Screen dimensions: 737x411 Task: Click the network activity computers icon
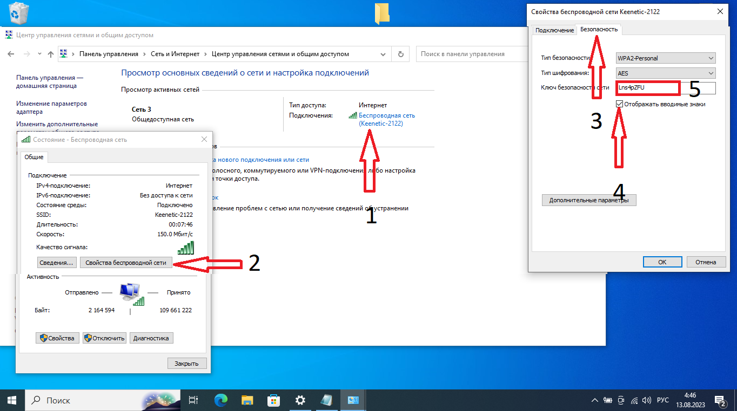(131, 294)
